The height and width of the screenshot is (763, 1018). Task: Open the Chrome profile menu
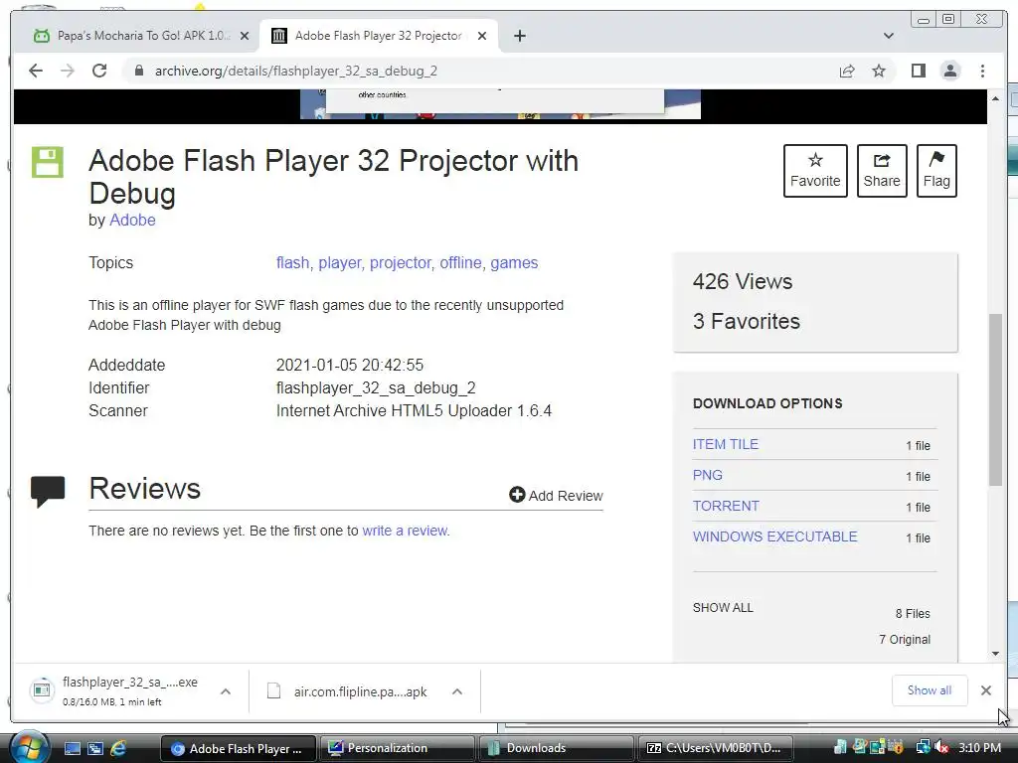coord(950,71)
